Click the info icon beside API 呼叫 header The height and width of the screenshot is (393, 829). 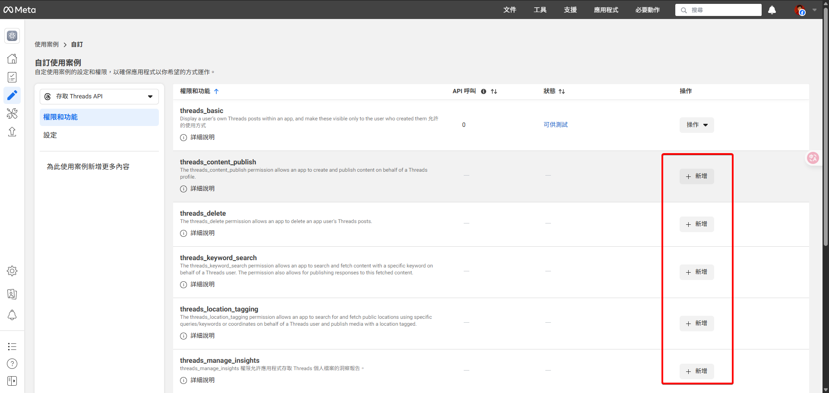(x=484, y=91)
